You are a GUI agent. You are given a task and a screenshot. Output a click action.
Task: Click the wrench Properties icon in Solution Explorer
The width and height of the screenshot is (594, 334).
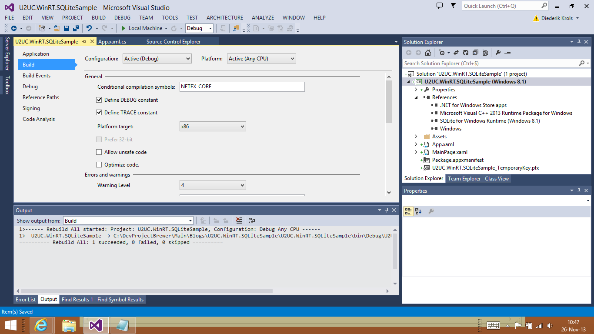pyautogui.click(x=498, y=53)
